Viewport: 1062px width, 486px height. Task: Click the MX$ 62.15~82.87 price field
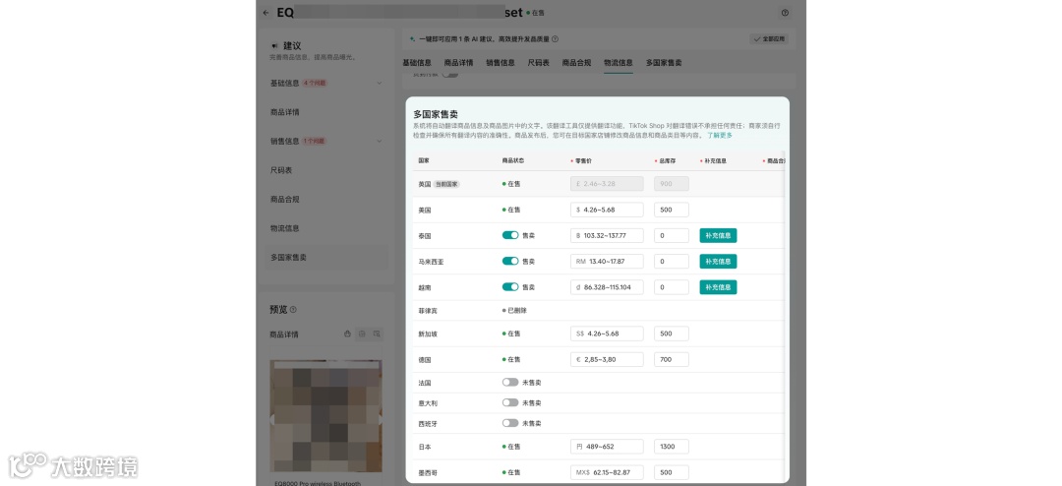tap(607, 472)
